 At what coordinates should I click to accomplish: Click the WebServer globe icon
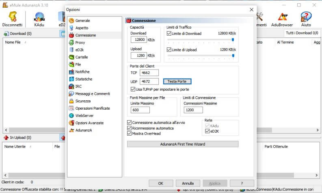tap(71, 116)
